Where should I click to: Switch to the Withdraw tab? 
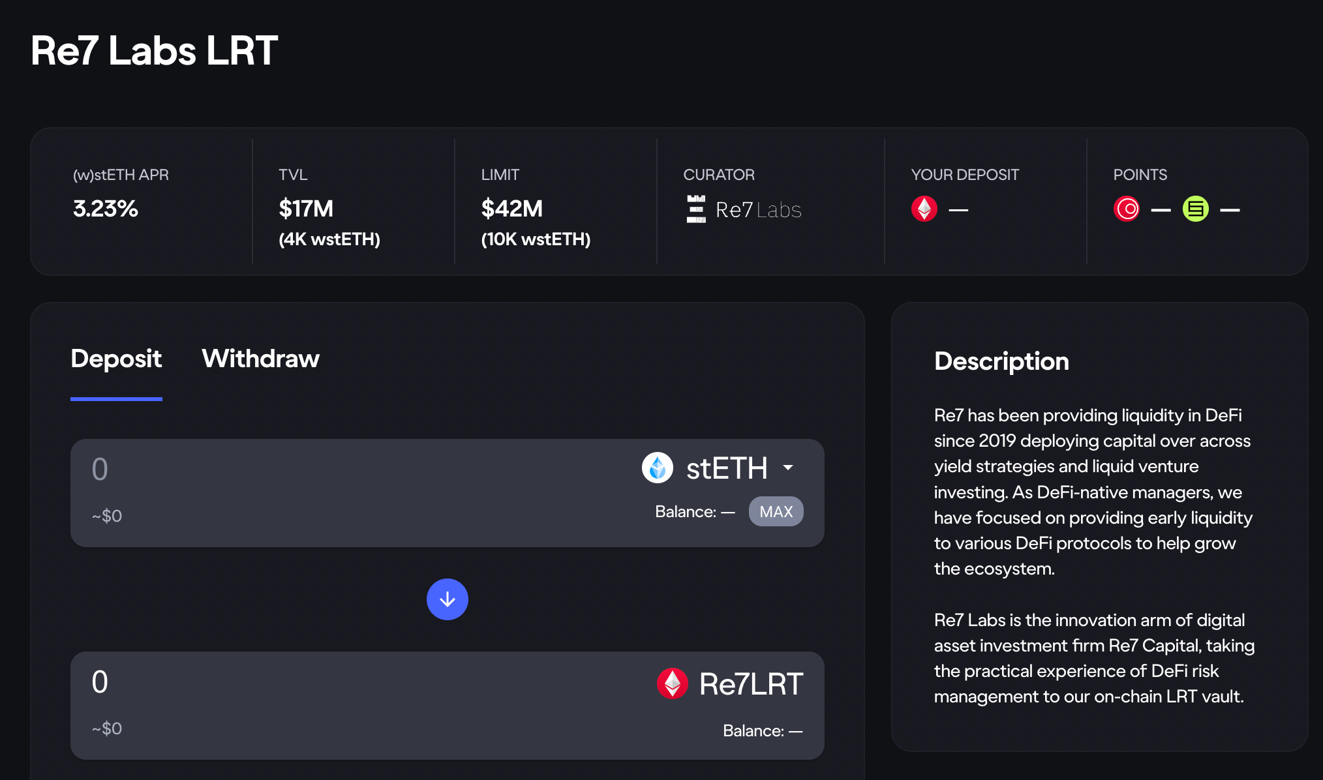260,359
